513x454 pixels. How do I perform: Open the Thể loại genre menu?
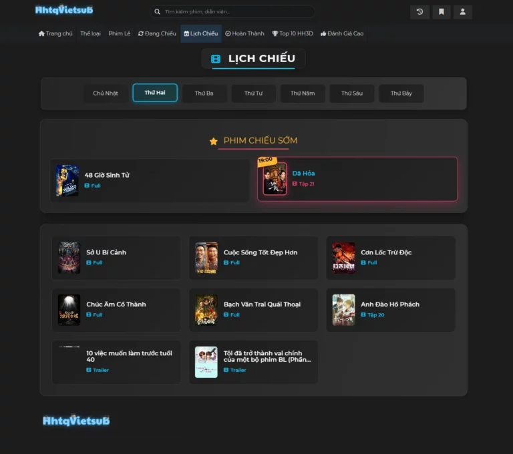click(90, 33)
